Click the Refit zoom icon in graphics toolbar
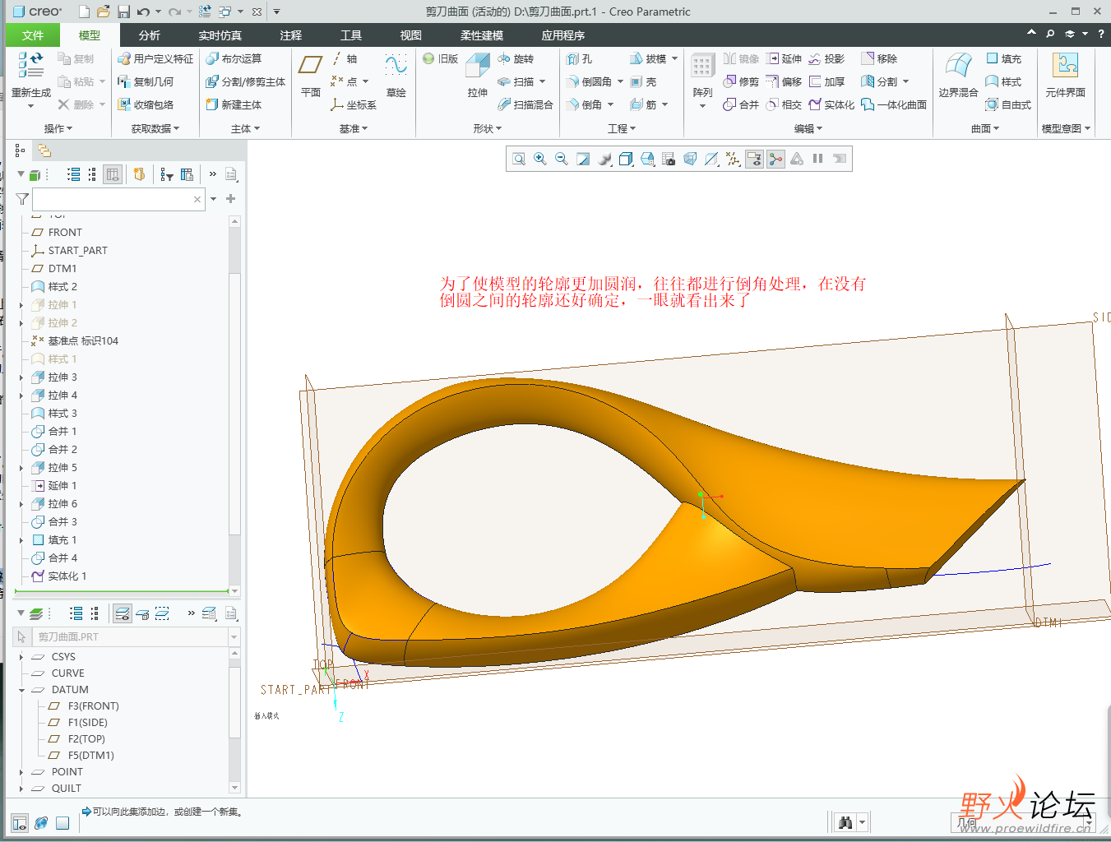This screenshot has height=842, width=1111. [519, 159]
